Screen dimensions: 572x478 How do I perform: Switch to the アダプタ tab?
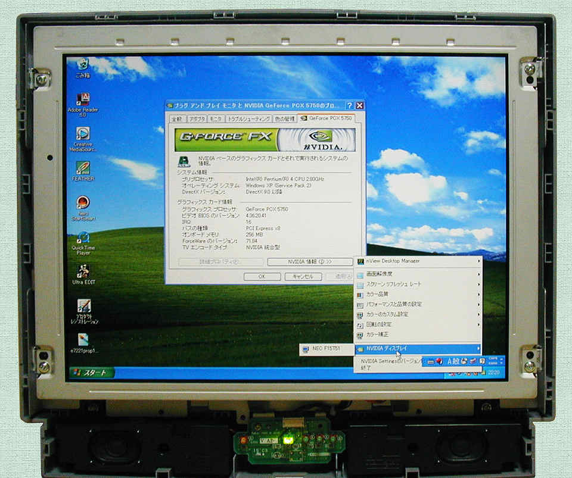coord(197,119)
